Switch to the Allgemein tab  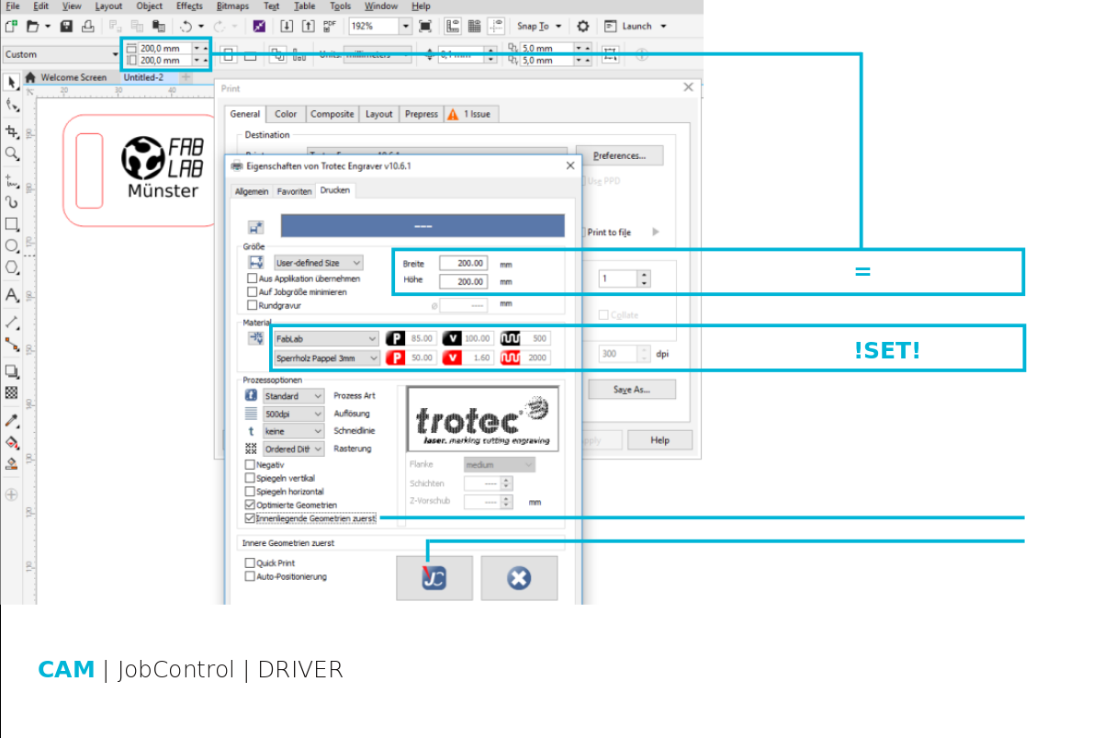[x=252, y=191]
